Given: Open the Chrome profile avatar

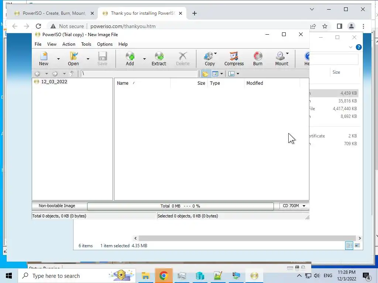Looking at the screenshot, I should (x=351, y=26).
